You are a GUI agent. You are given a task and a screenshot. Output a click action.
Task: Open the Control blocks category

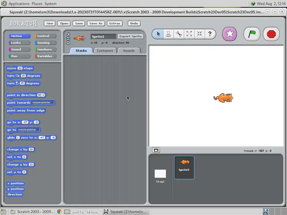(46, 36)
